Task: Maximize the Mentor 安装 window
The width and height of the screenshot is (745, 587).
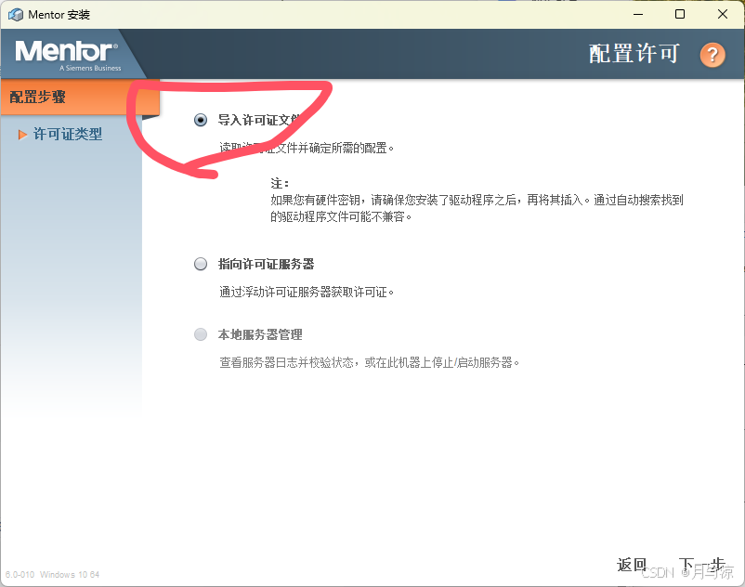Action: point(680,14)
